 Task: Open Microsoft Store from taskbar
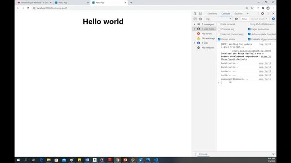coord(56,160)
